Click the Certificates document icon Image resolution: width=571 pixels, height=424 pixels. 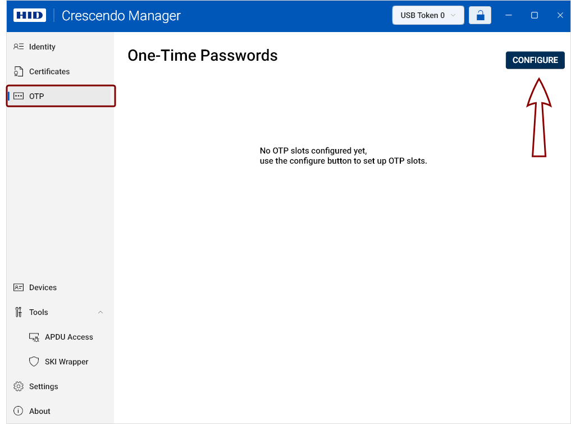coord(18,71)
